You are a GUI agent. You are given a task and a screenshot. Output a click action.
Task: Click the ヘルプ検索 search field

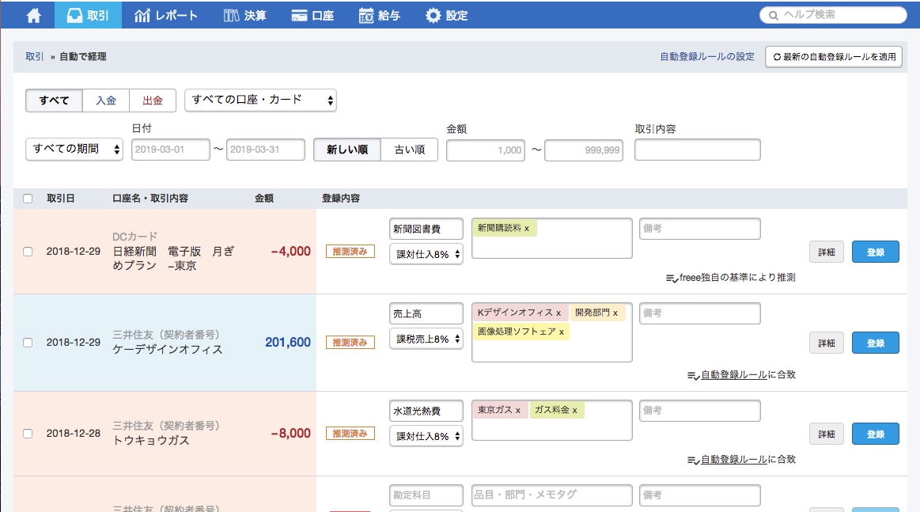tap(833, 15)
